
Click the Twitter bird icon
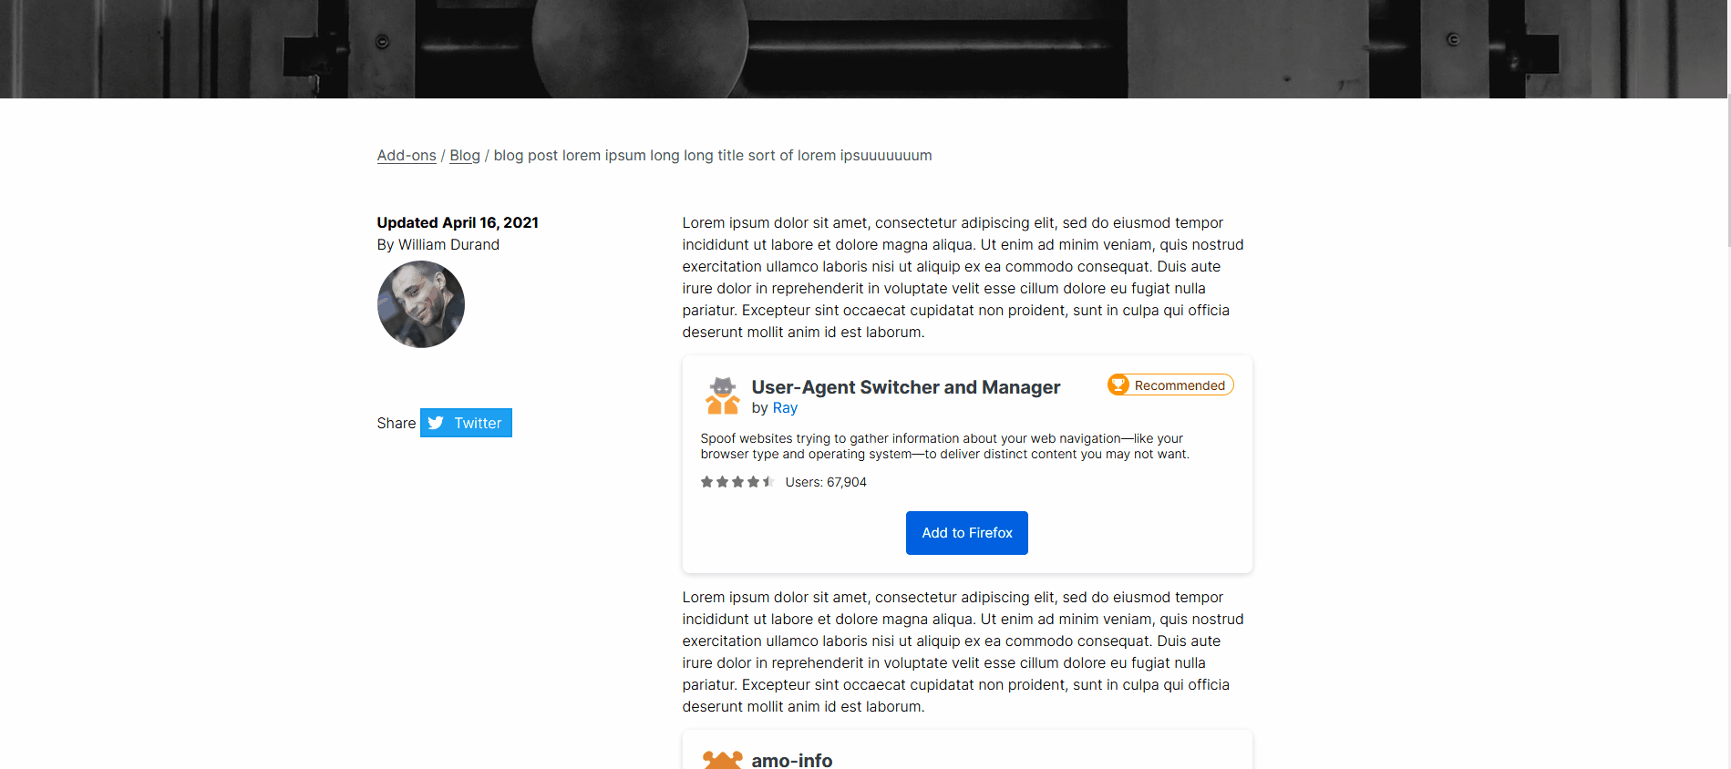[437, 423]
